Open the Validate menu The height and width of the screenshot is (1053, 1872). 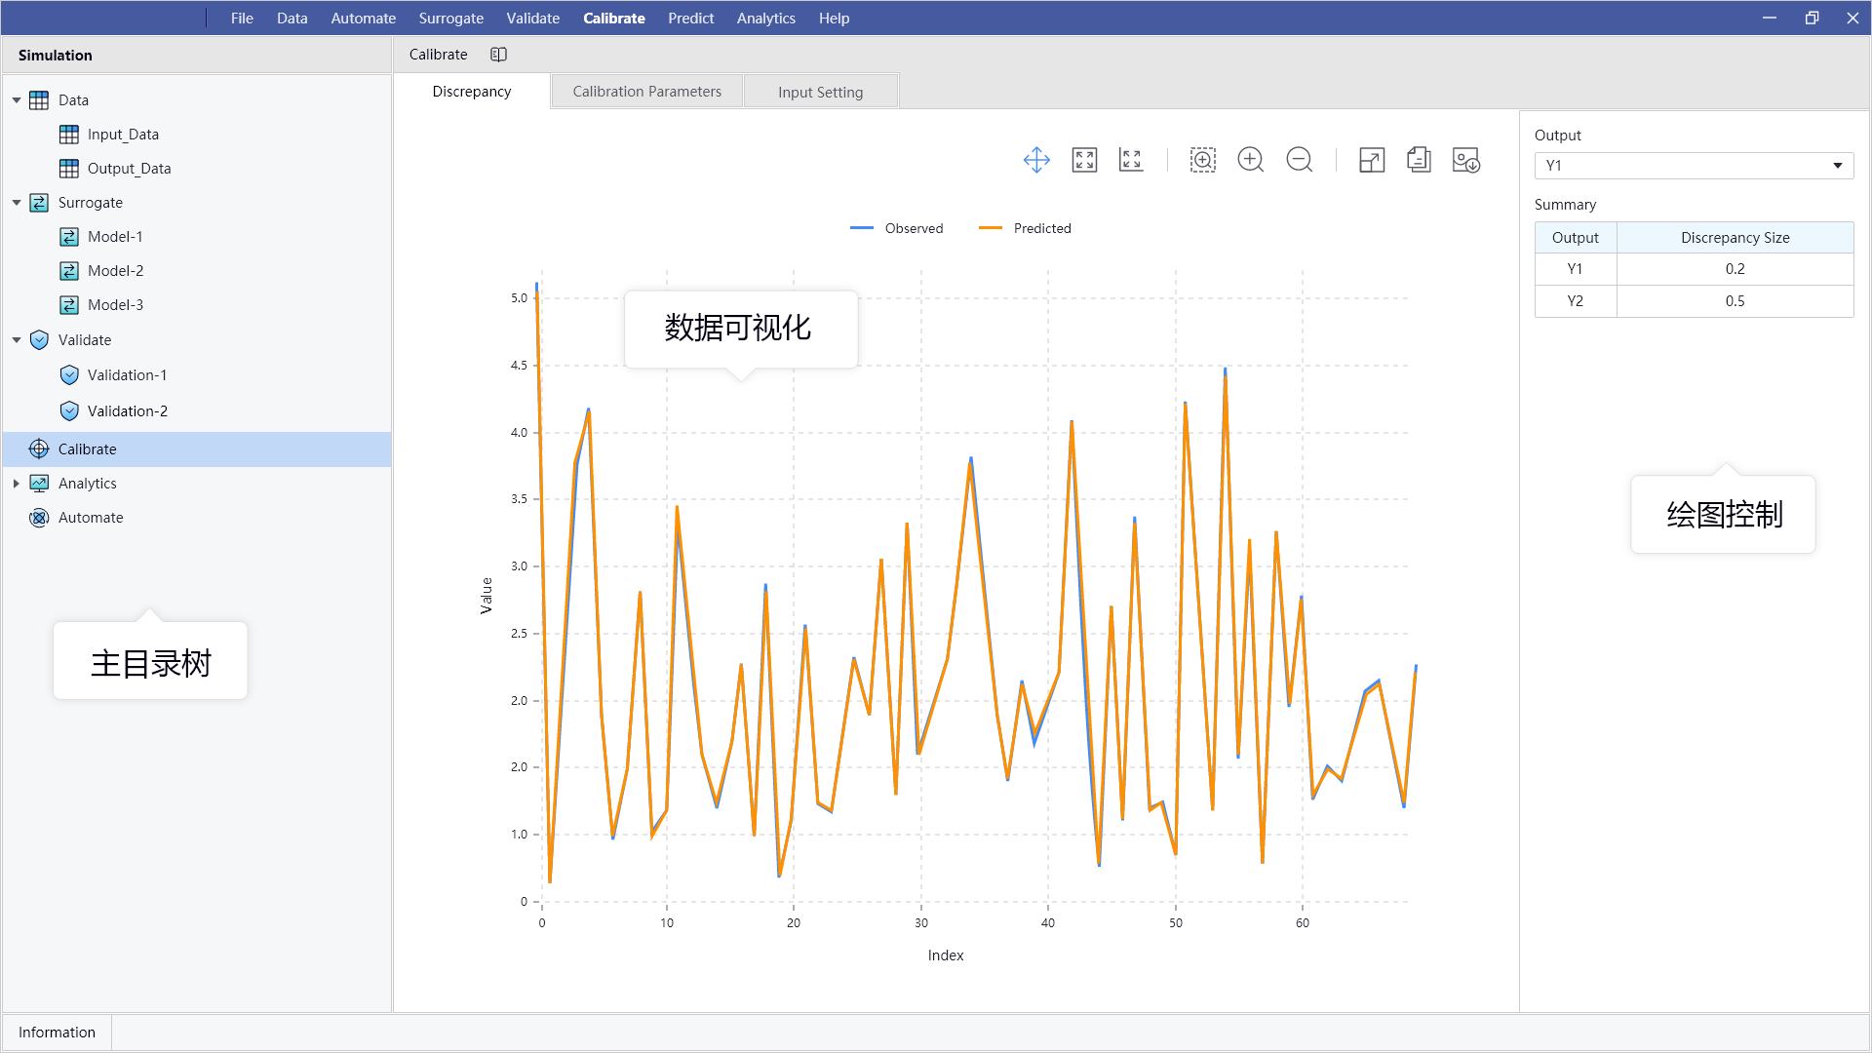[532, 18]
